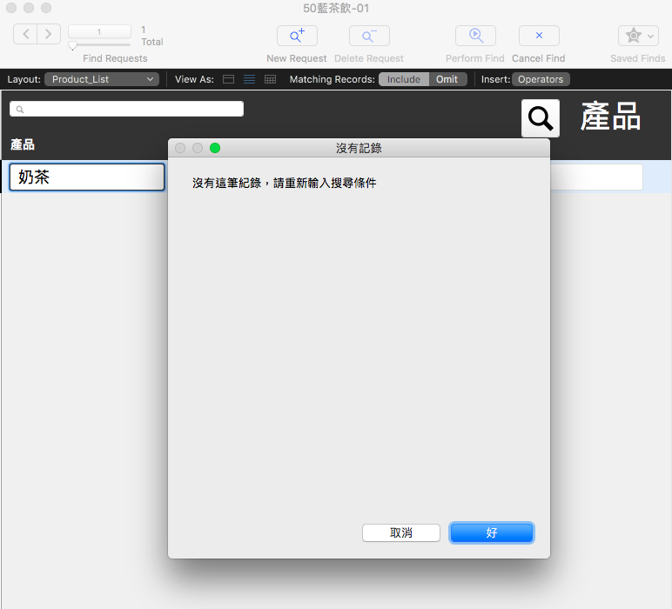Switch to List view icon
Viewport: 672px width, 609px height.
point(250,79)
